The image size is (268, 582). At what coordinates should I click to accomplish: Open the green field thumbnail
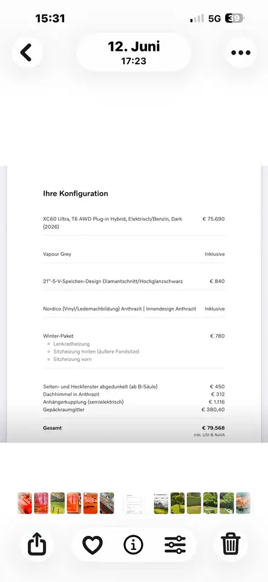[57, 503]
